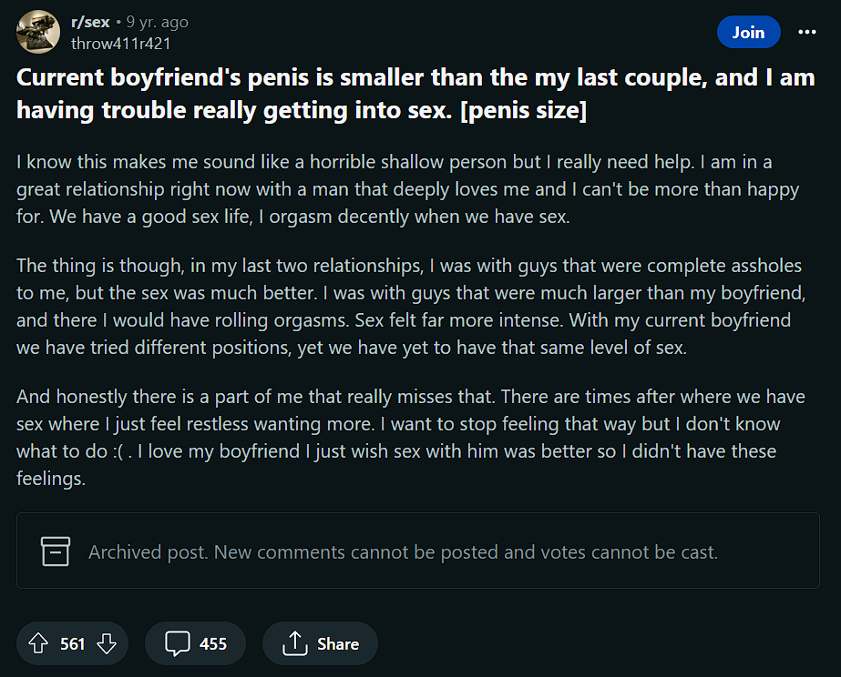Screen dimensions: 841x677
Task: Open the r/sex community link
Action: [90, 22]
